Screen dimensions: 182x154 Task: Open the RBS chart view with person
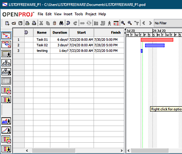(x=6, y=72)
